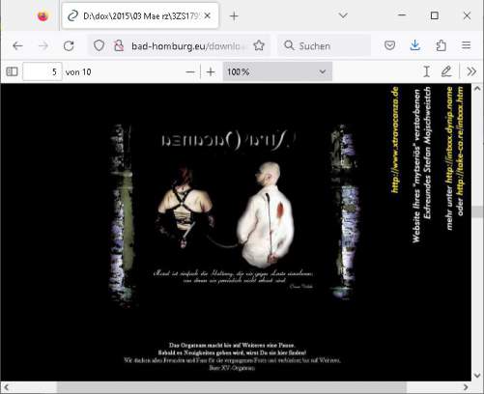Activate the draw annotation pen tool
Viewport: 484px width, 394px height.
pos(446,71)
